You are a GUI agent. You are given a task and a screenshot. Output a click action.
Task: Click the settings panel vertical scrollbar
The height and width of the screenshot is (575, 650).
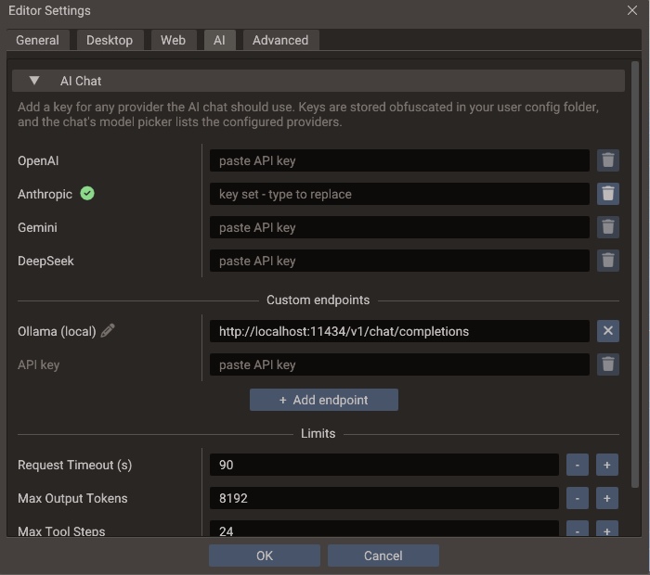tap(635, 275)
